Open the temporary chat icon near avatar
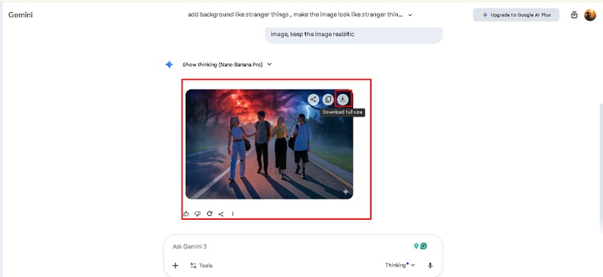The height and width of the screenshot is (277, 603). (574, 15)
